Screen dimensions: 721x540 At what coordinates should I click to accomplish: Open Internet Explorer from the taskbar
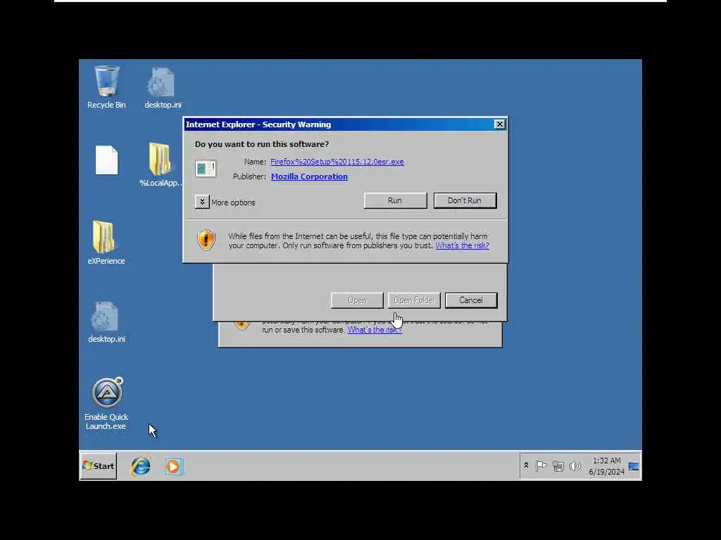141,467
